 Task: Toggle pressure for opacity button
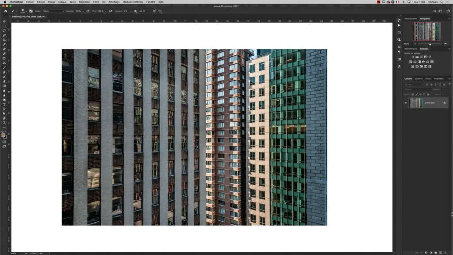coord(88,11)
